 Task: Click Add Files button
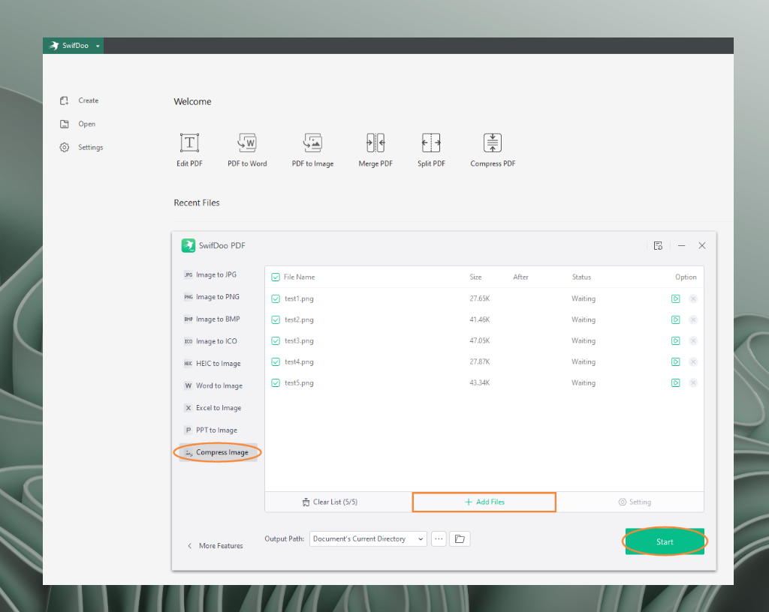[x=484, y=502]
